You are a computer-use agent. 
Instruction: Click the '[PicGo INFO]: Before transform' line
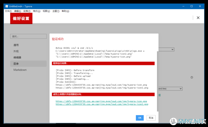75,70
